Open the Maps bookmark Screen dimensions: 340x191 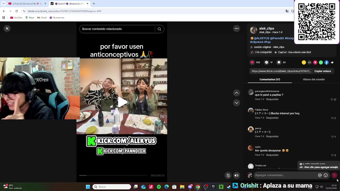tap(30, 18)
